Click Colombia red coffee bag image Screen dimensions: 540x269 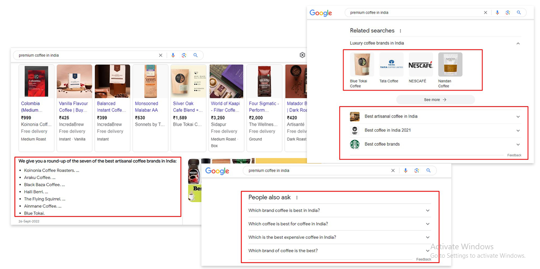point(36,81)
